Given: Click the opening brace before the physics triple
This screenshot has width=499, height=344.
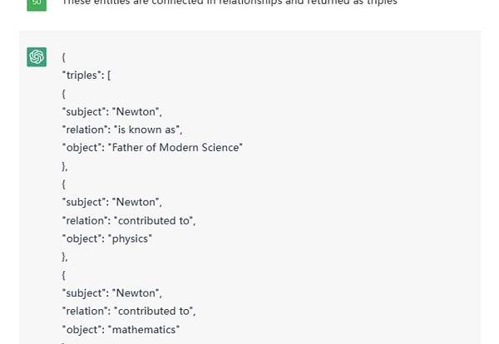Looking at the screenshot, I should pos(64,184).
